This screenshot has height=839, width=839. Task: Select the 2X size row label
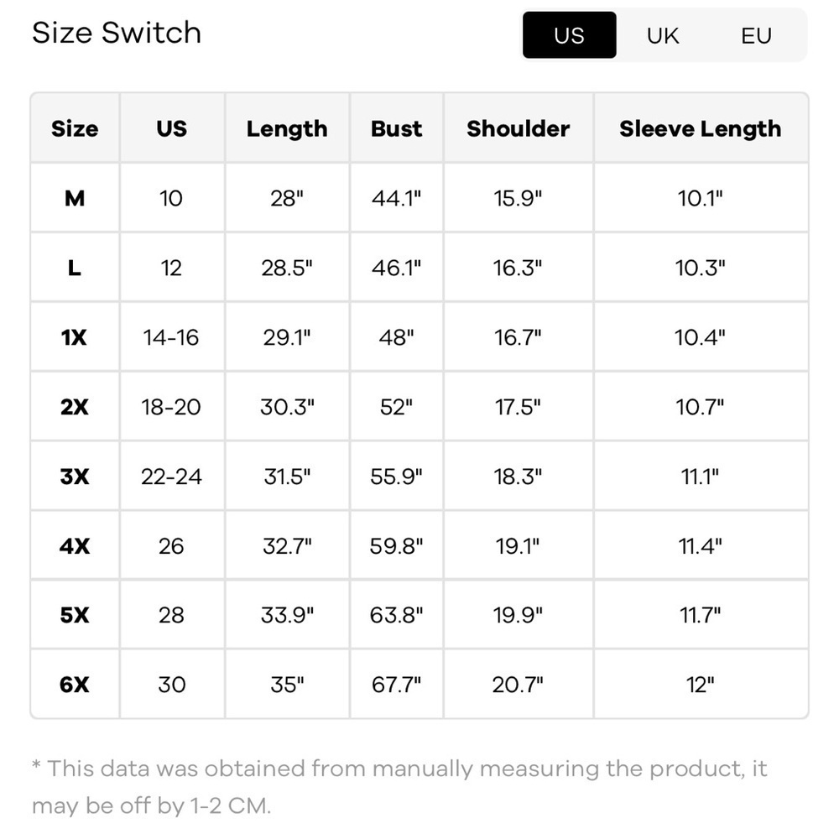(x=75, y=407)
